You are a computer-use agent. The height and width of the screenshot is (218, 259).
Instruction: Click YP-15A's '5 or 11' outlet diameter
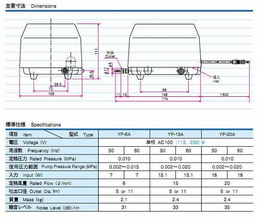click(178, 191)
